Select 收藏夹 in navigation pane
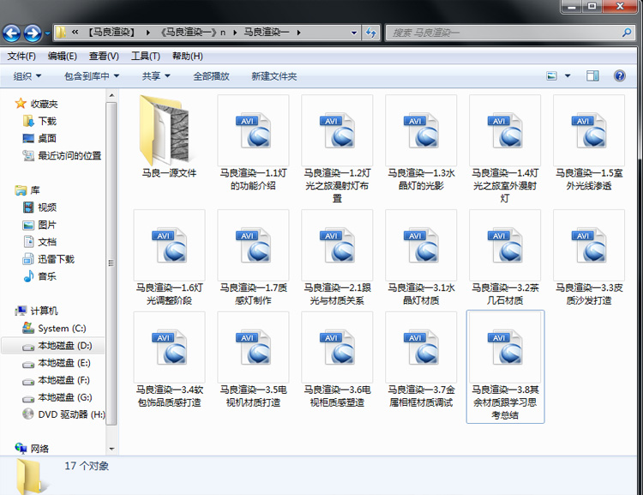 tap(44, 104)
